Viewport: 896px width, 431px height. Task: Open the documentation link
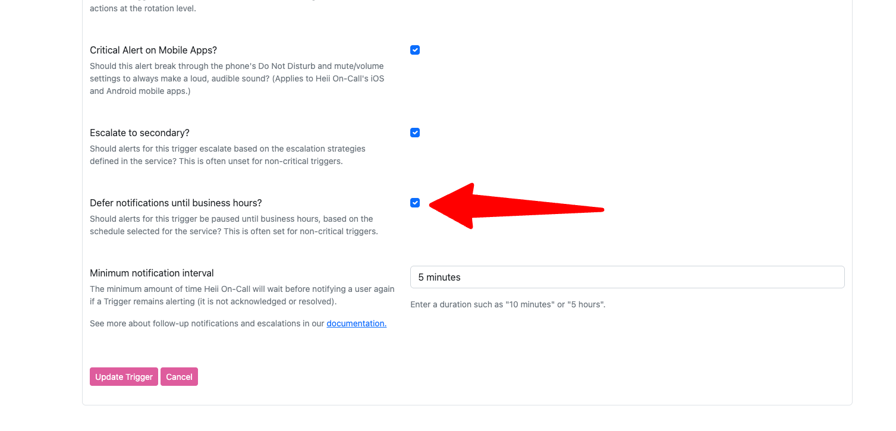point(357,323)
